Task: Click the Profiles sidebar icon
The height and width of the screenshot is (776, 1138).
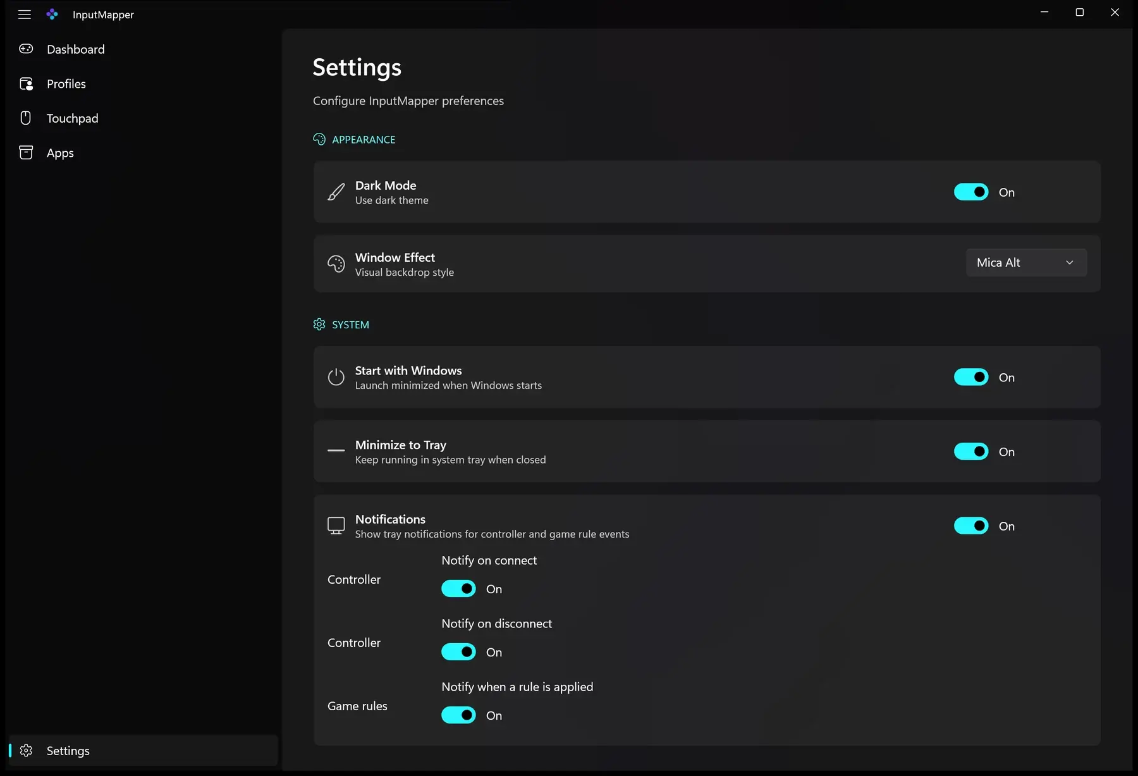Action: coord(26,83)
